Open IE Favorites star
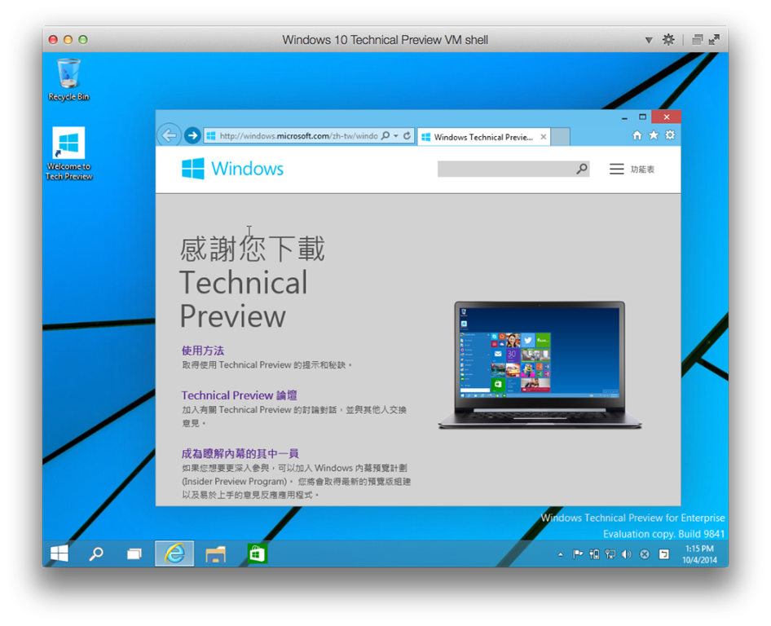This screenshot has width=771, height=626. (x=654, y=135)
